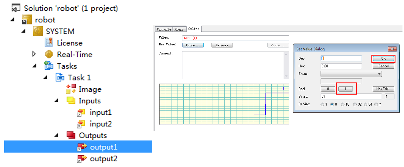The height and width of the screenshot is (167, 404).
Task: Click the output2 variable icon
Action: 82,159
